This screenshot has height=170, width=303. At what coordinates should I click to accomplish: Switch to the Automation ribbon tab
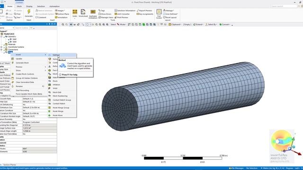[54, 6]
